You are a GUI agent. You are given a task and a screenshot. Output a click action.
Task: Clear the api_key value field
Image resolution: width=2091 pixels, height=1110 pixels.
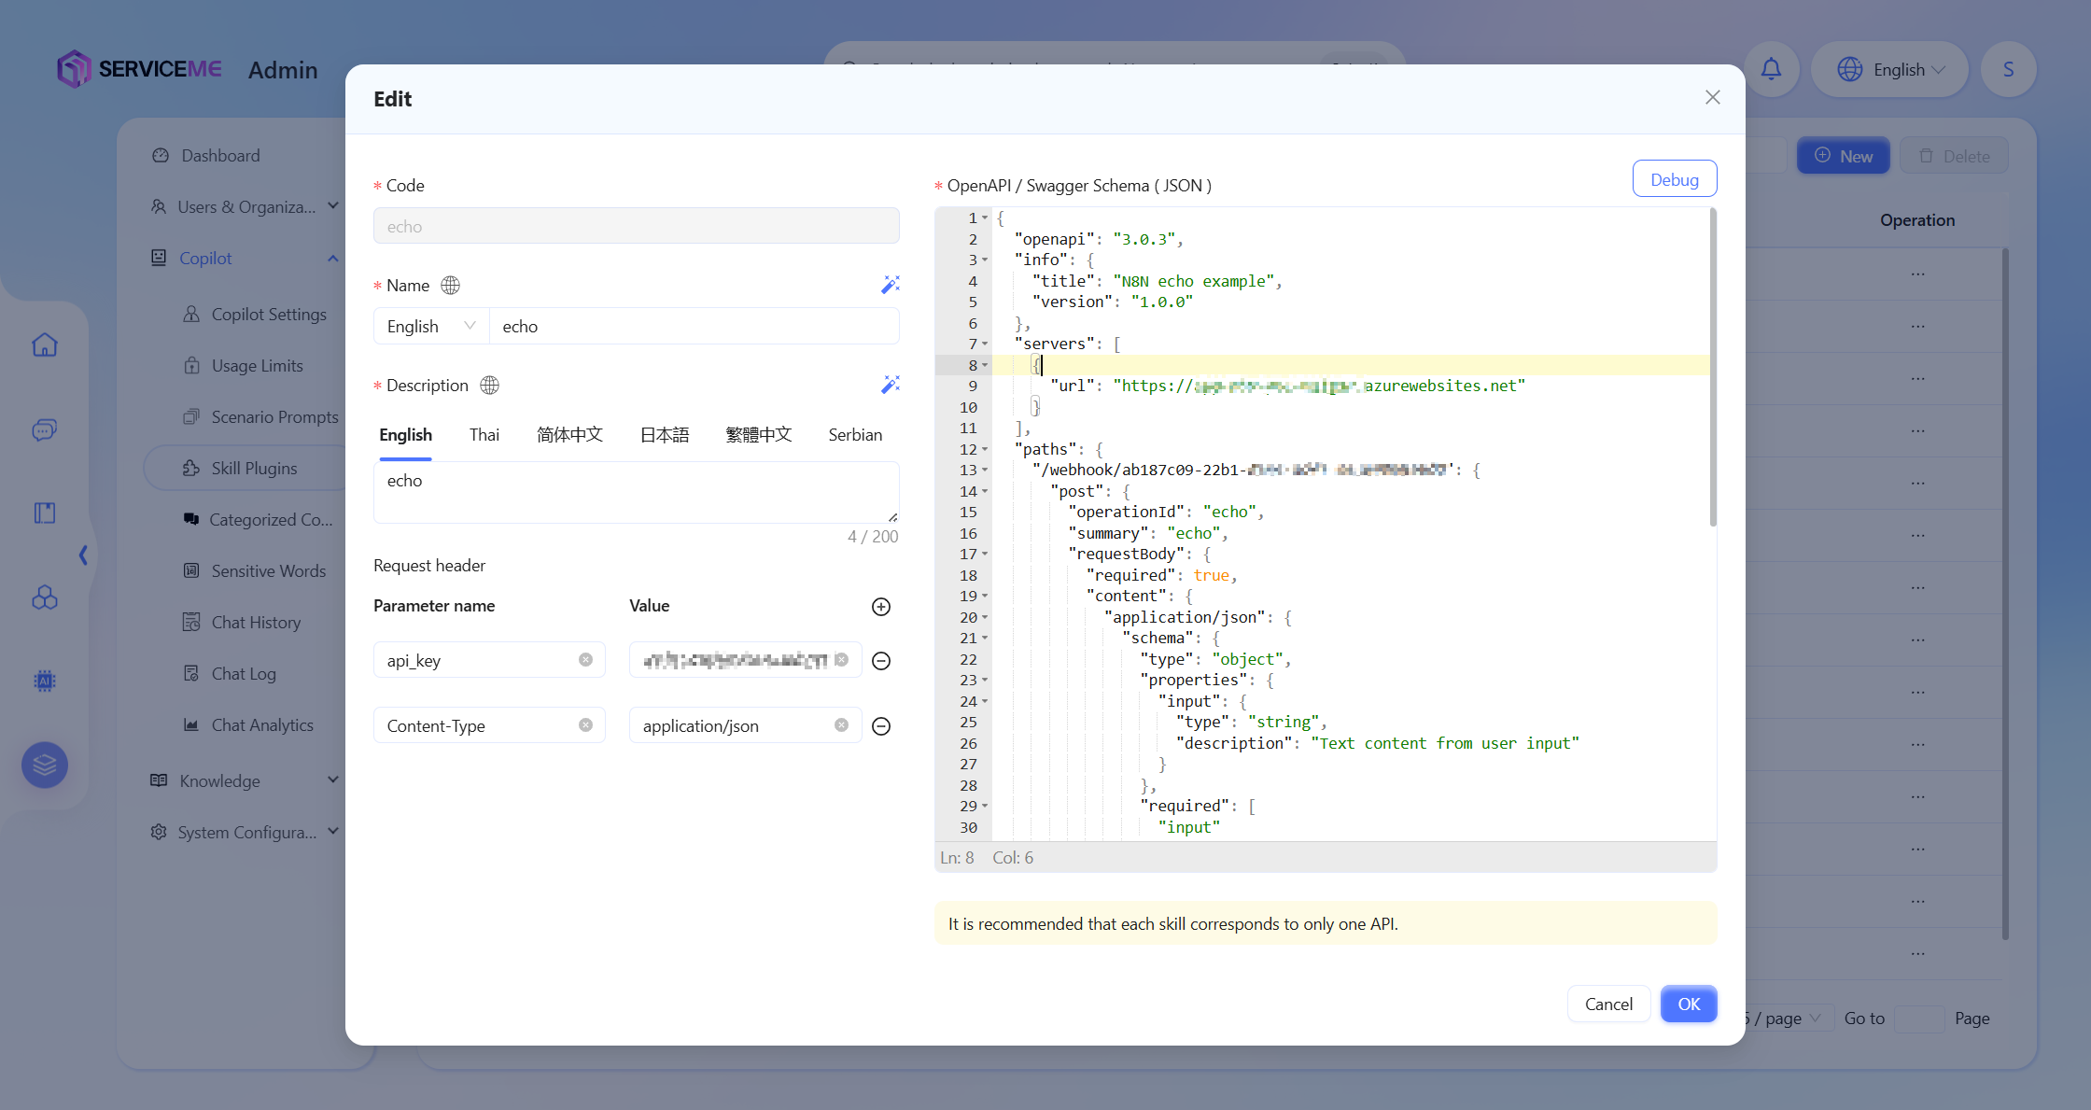(x=841, y=660)
